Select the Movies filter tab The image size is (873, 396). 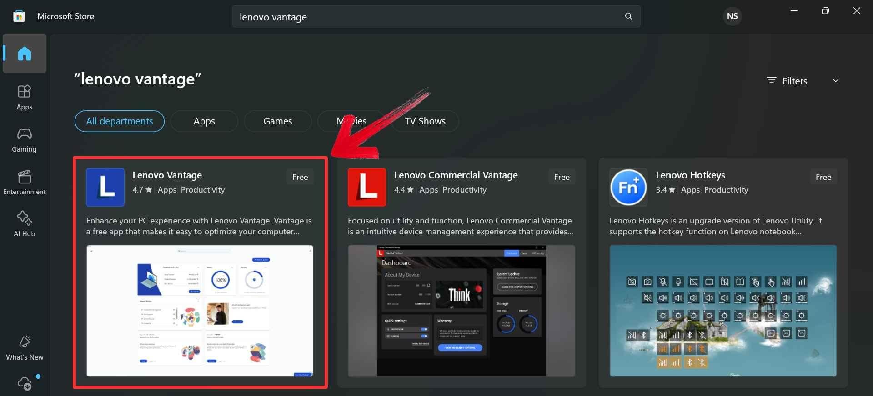click(x=351, y=121)
